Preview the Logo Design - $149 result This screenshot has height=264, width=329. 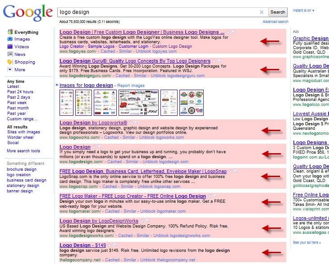[115, 245]
